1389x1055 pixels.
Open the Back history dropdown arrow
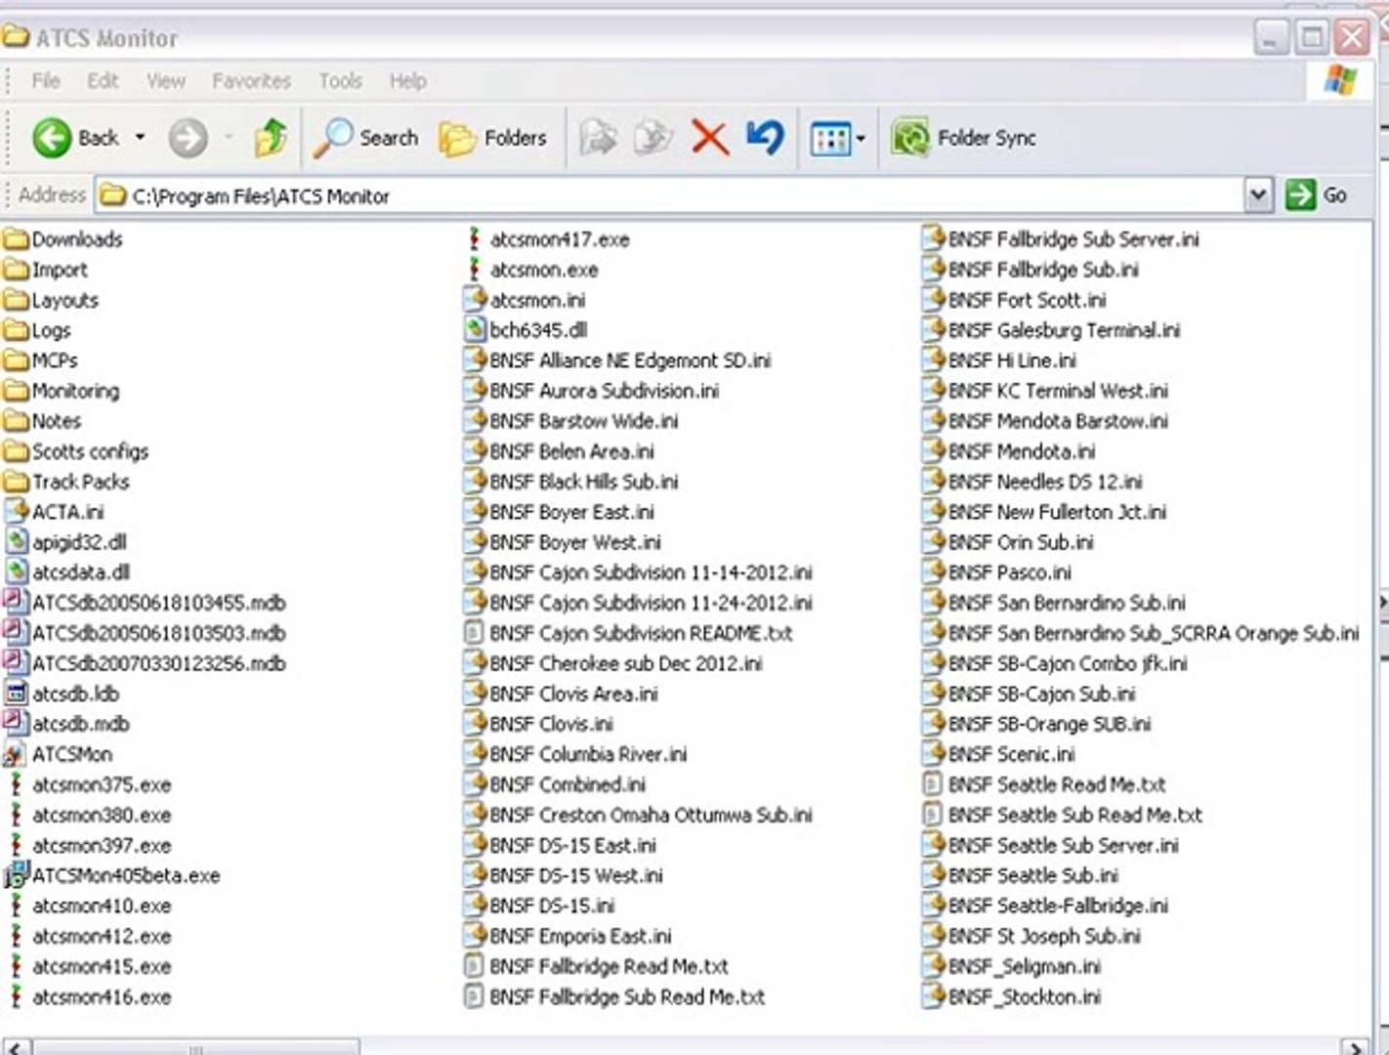click(x=140, y=138)
